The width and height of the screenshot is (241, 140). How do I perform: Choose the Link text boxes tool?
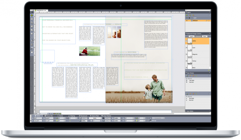[x=32, y=23]
